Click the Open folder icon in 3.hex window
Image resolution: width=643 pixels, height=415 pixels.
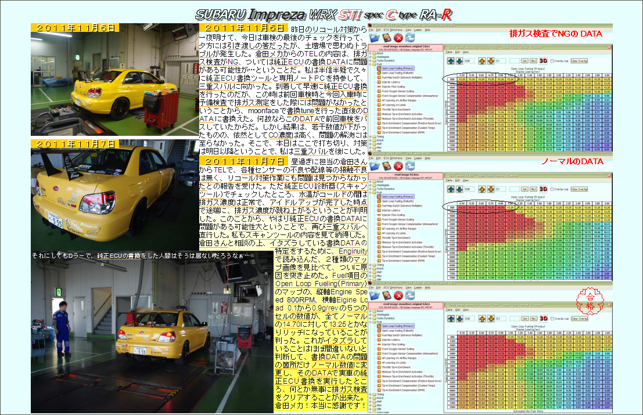pyautogui.click(x=375, y=38)
